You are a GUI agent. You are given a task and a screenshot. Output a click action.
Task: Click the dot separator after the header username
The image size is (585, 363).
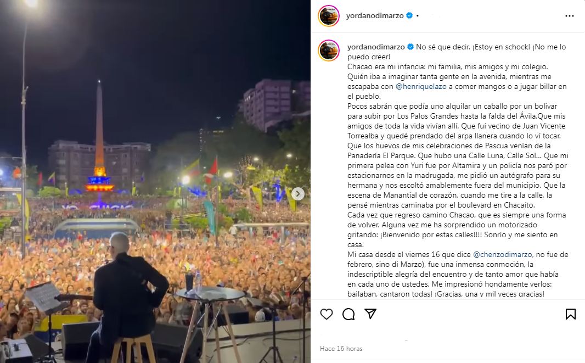(418, 16)
